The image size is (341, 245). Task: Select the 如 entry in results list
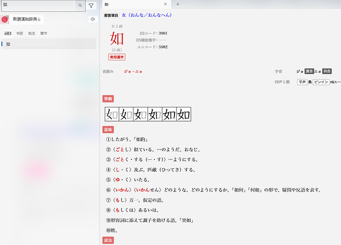[x=48, y=44]
